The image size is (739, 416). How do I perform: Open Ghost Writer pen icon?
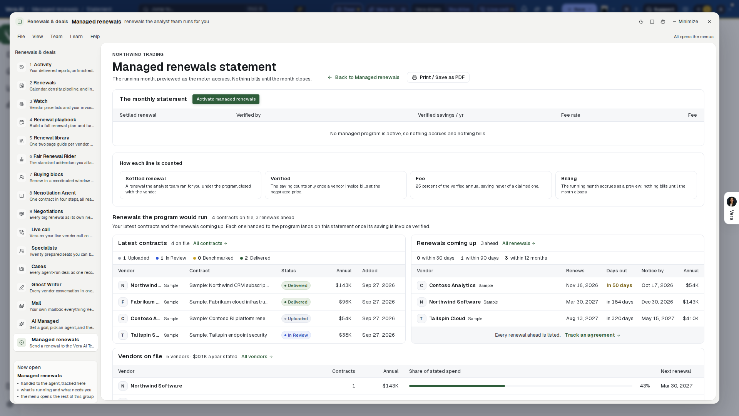[x=22, y=288]
